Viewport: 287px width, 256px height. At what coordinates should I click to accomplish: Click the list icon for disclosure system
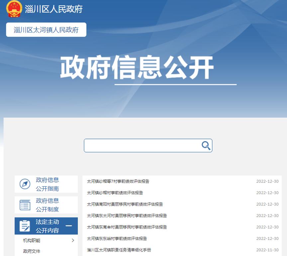[25, 205]
